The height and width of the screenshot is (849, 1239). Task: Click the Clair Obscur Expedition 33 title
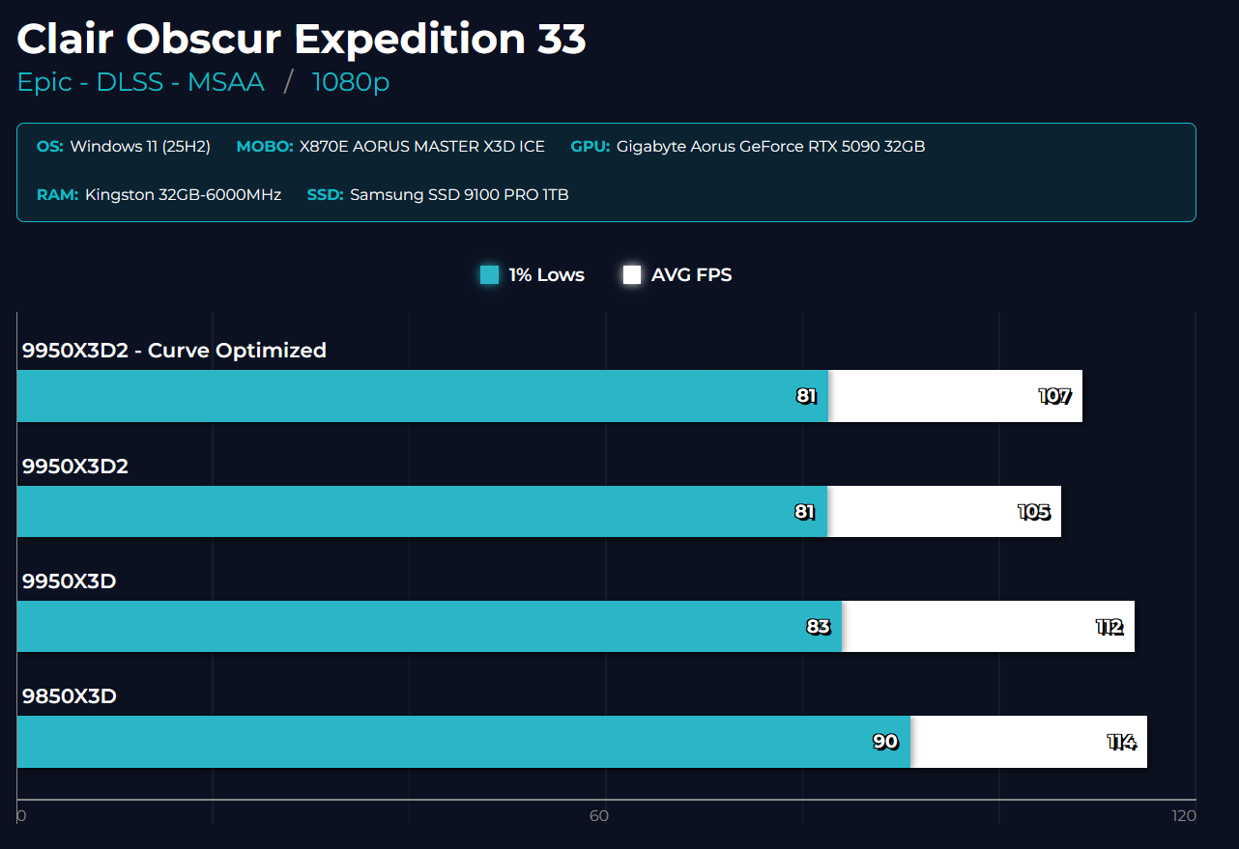click(302, 40)
